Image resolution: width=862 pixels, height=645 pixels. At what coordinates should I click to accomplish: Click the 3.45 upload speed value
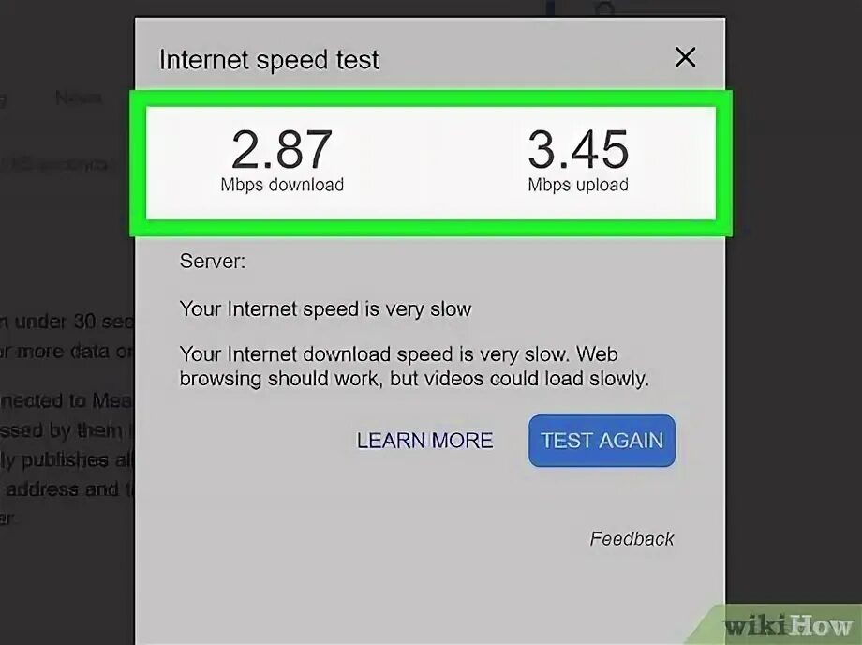click(578, 149)
